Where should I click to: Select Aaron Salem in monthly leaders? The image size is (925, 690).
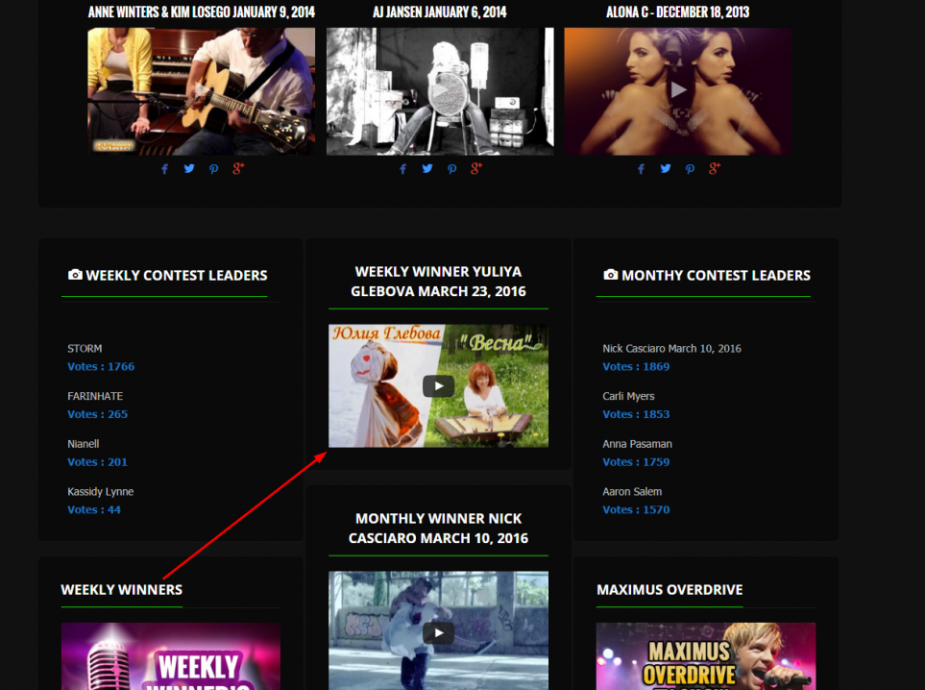632,492
